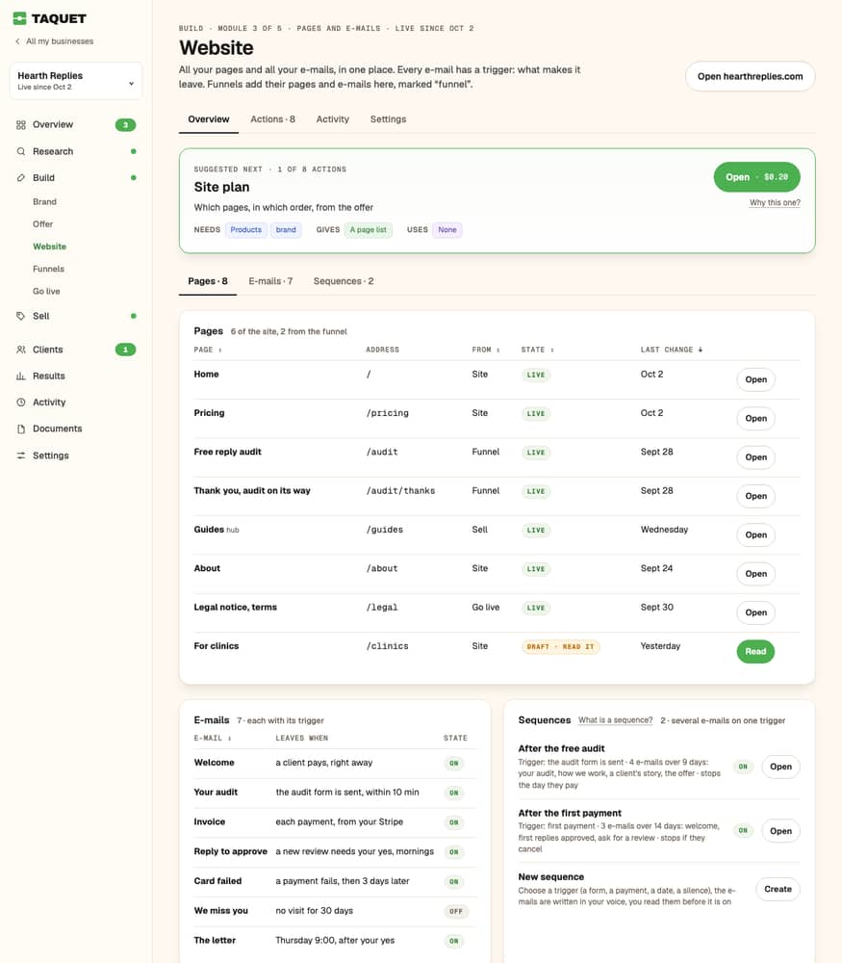Click the green 3 badge next to Overview

[x=125, y=124]
